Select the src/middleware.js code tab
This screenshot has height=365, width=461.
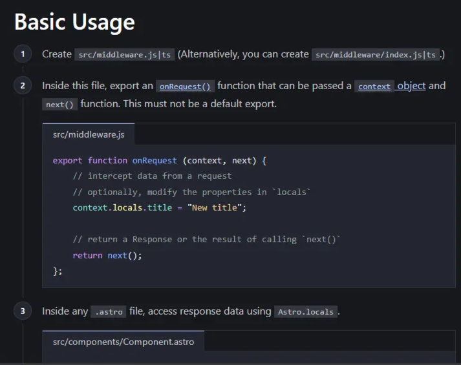click(x=89, y=134)
